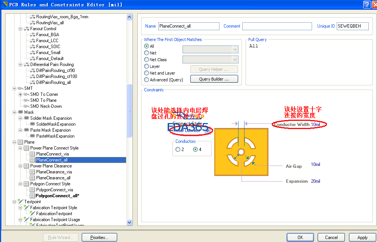
Task: Click the SMD To Plane icon
Action: click(27, 100)
